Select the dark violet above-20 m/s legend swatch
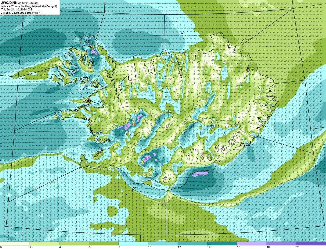Viewport: 326px width, 249px height. click(x=311, y=243)
